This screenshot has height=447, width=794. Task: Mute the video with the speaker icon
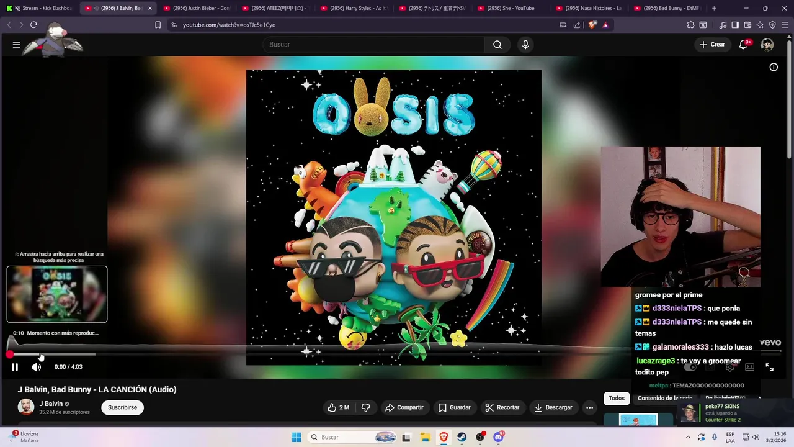click(37, 367)
